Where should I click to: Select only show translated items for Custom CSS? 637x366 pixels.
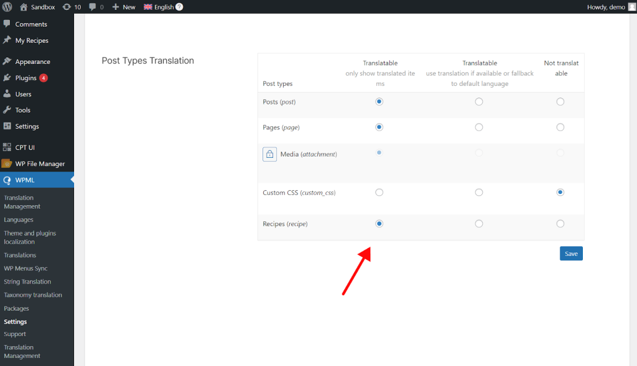pos(379,193)
